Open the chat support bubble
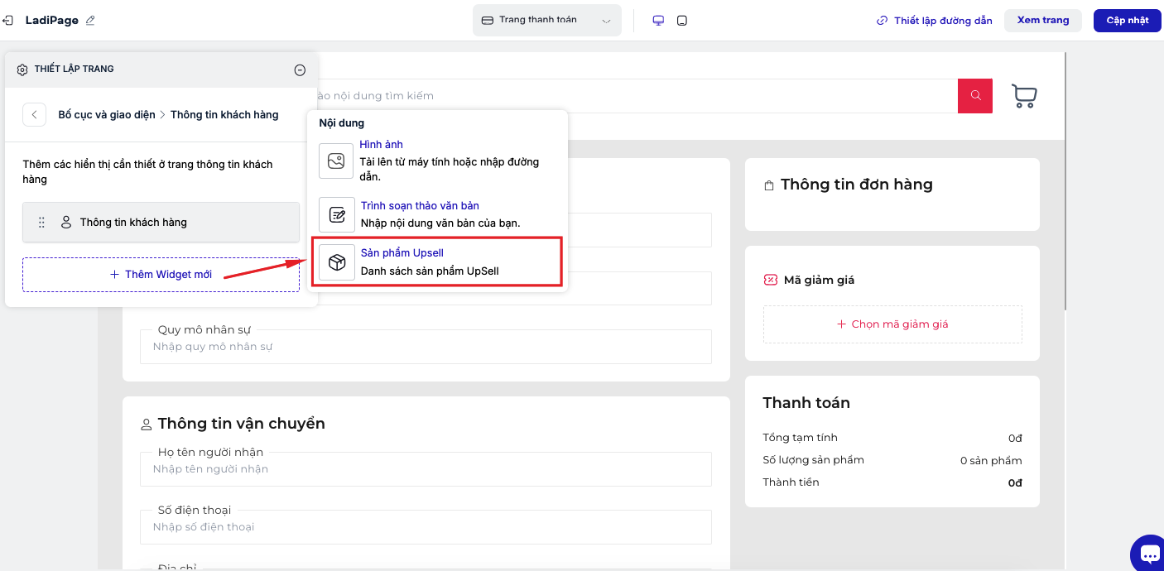The height and width of the screenshot is (571, 1164). 1149,553
